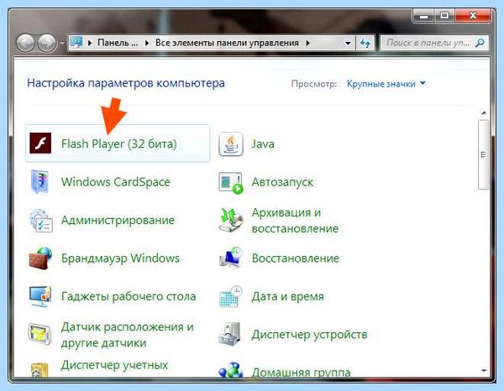Click the vertical scrollbar thumb
Image resolution: width=504 pixels, height=391 pixels.
tap(484, 154)
